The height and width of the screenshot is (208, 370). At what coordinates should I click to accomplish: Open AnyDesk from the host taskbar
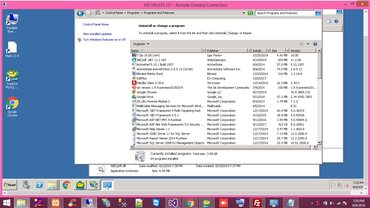(224, 203)
